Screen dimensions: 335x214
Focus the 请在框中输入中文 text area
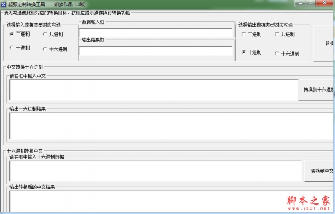[x=154, y=90]
